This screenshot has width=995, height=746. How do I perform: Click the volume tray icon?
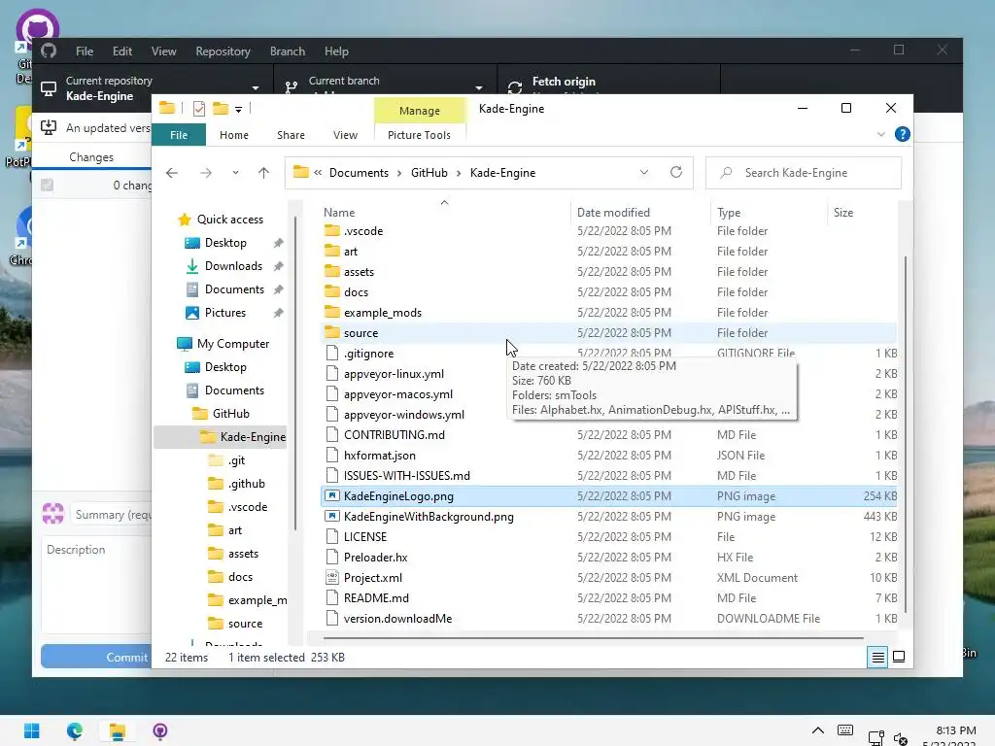click(x=901, y=738)
